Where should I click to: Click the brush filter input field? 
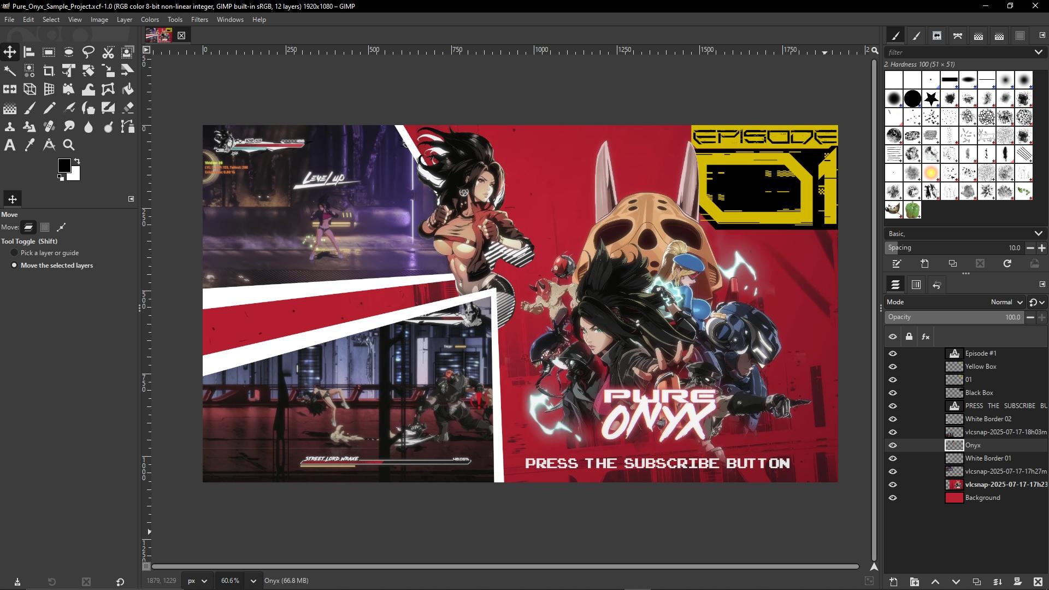click(958, 52)
